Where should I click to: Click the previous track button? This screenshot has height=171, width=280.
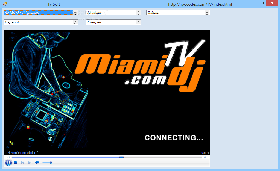pos(23,163)
